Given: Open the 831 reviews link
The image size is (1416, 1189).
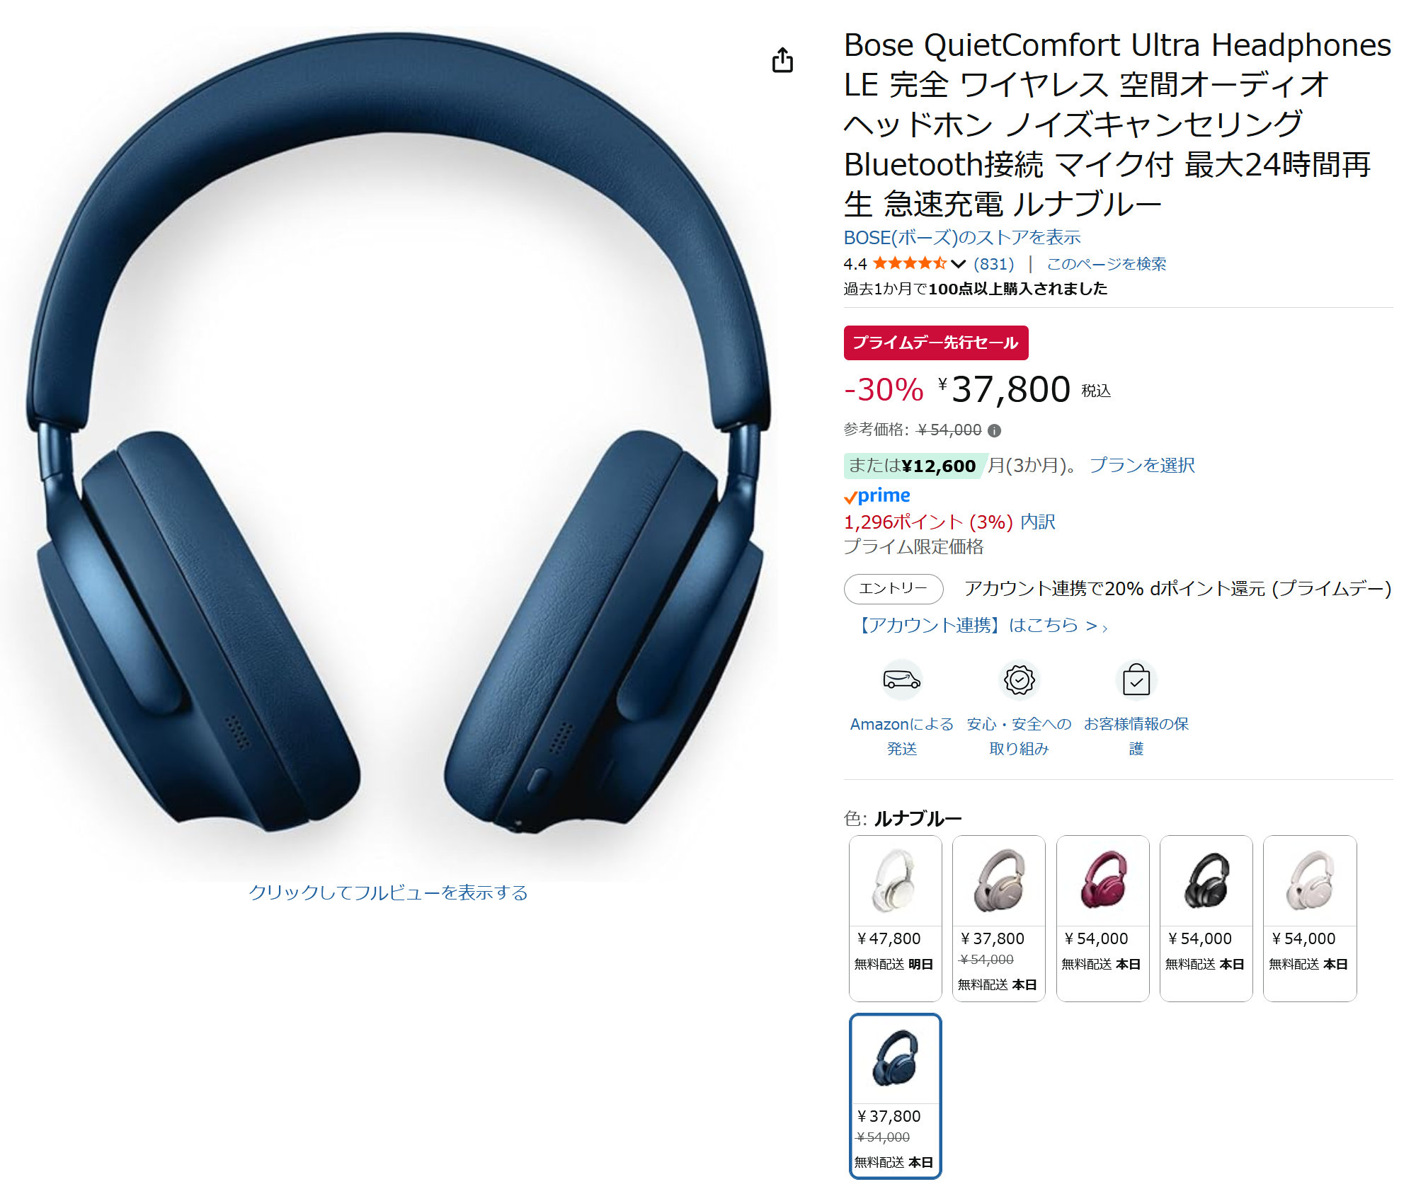Looking at the screenshot, I should pos(993,264).
